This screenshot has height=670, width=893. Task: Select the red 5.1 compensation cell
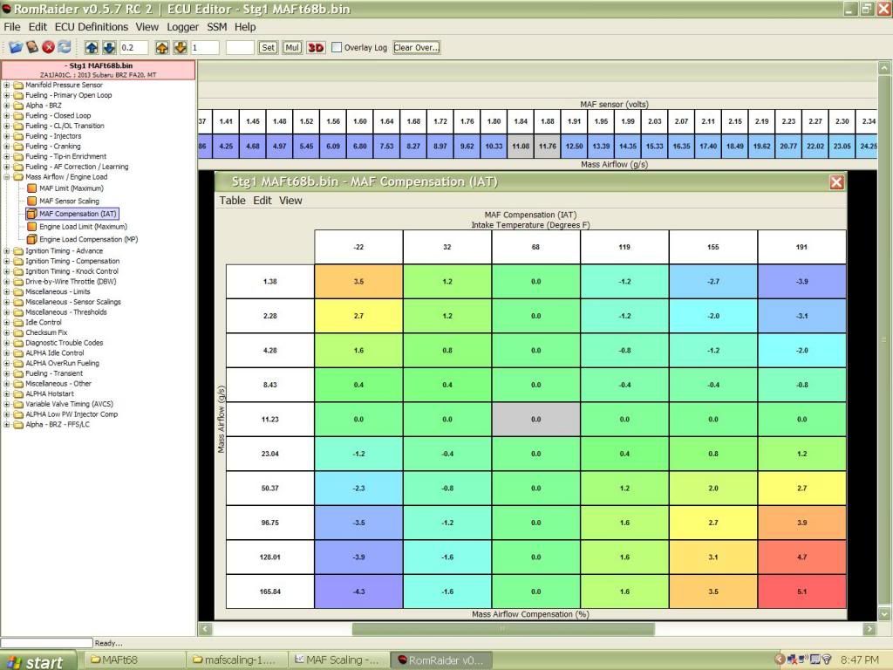tap(801, 591)
